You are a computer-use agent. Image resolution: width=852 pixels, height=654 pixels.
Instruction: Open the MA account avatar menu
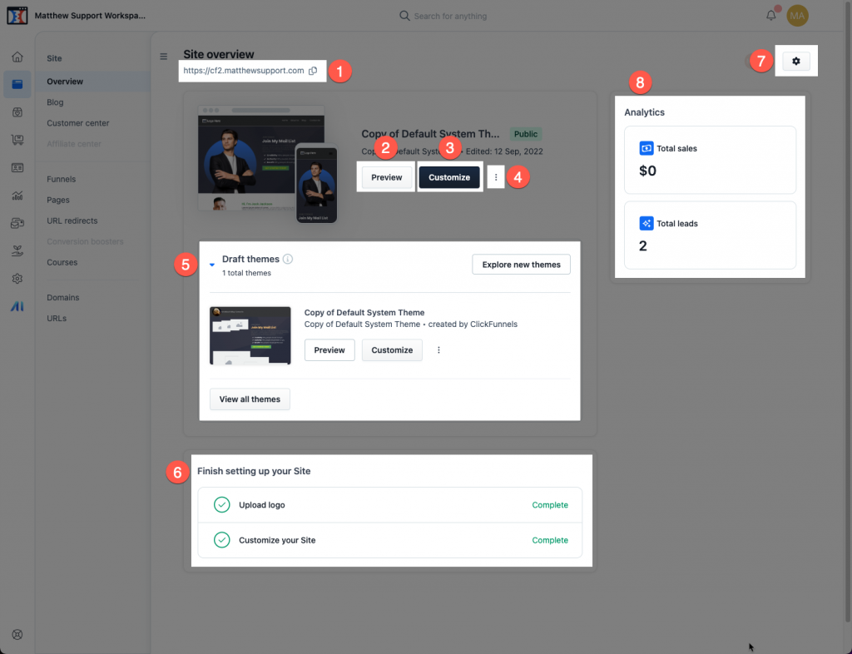pyautogui.click(x=797, y=15)
